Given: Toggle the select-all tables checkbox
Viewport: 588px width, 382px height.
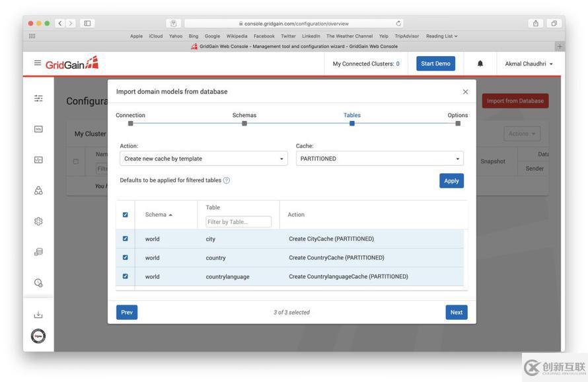Looking at the screenshot, I should click(126, 215).
